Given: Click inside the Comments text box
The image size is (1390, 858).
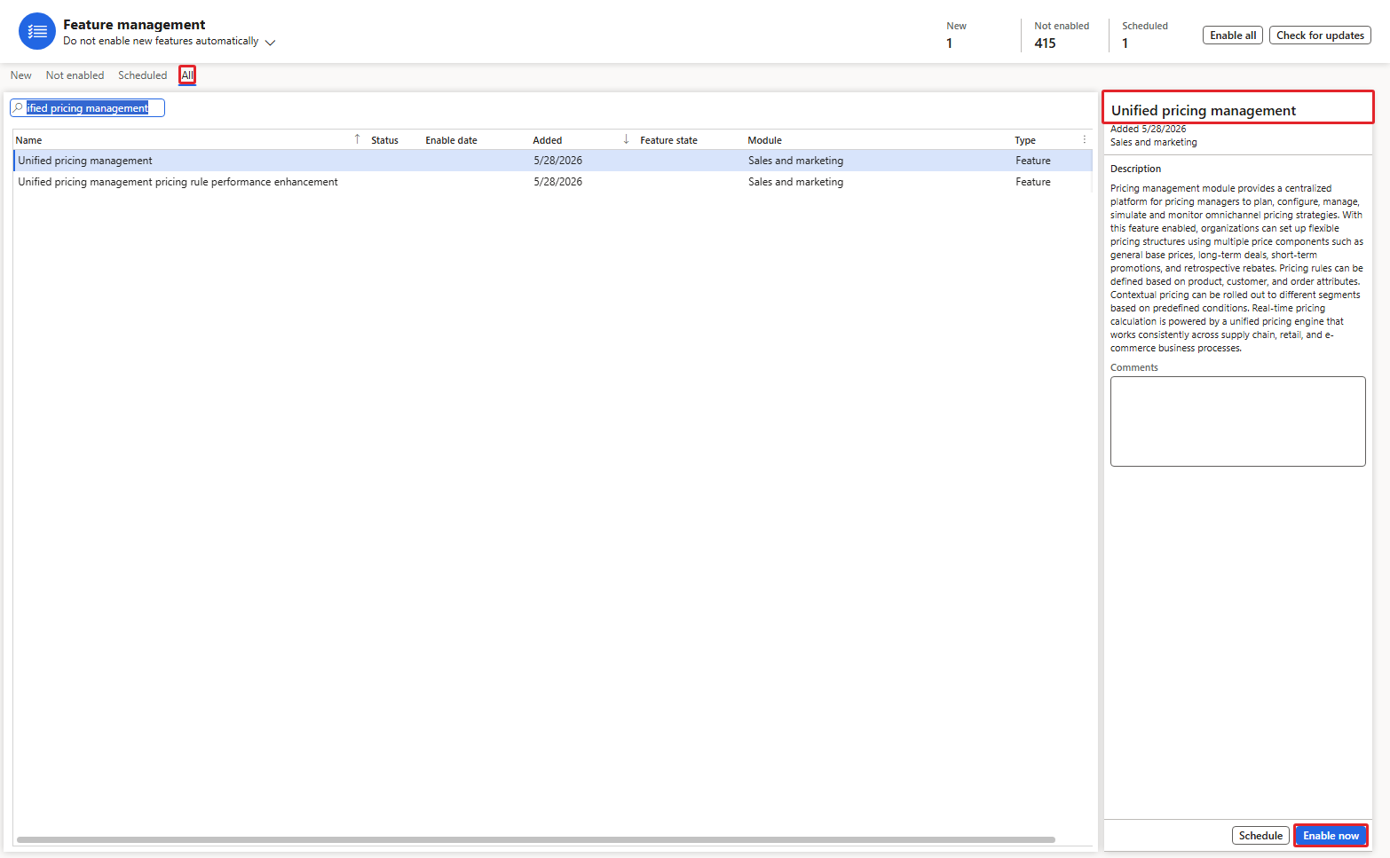Looking at the screenshot, I should click(1237, 421).
